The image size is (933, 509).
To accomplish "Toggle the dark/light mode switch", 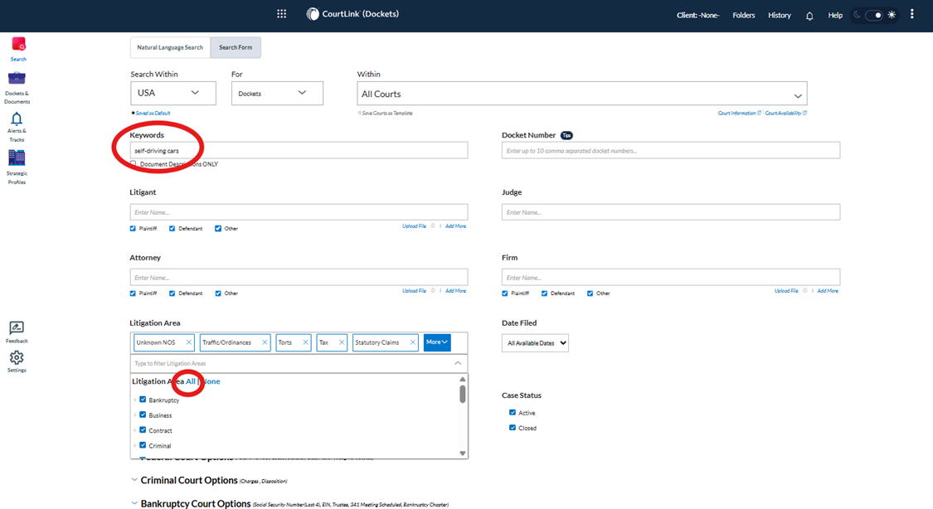I will click(874, 15).
